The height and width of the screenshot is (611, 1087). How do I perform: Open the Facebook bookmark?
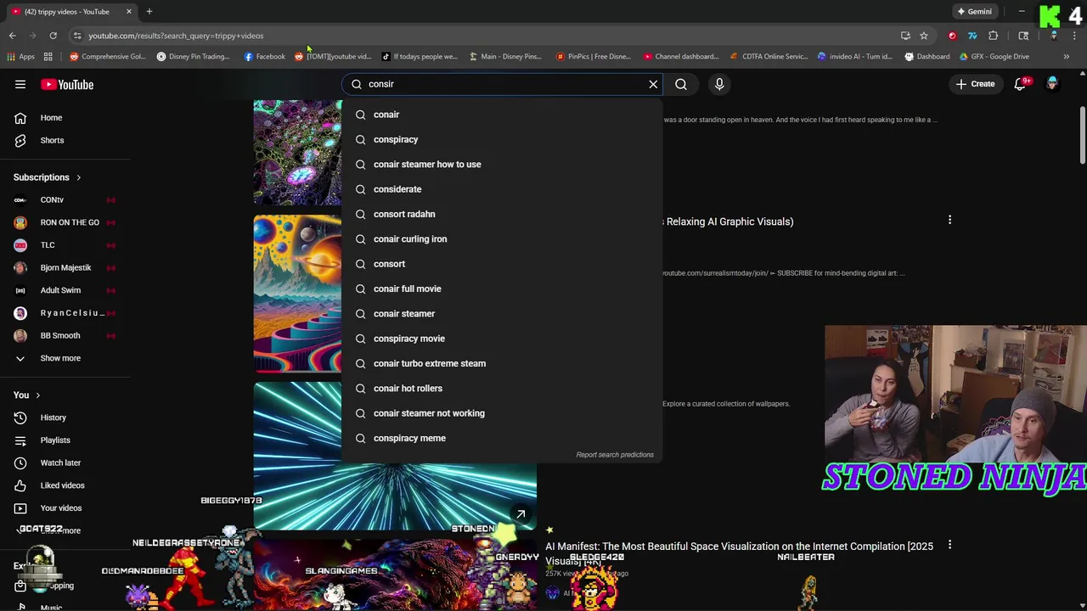tap(264, 57)
